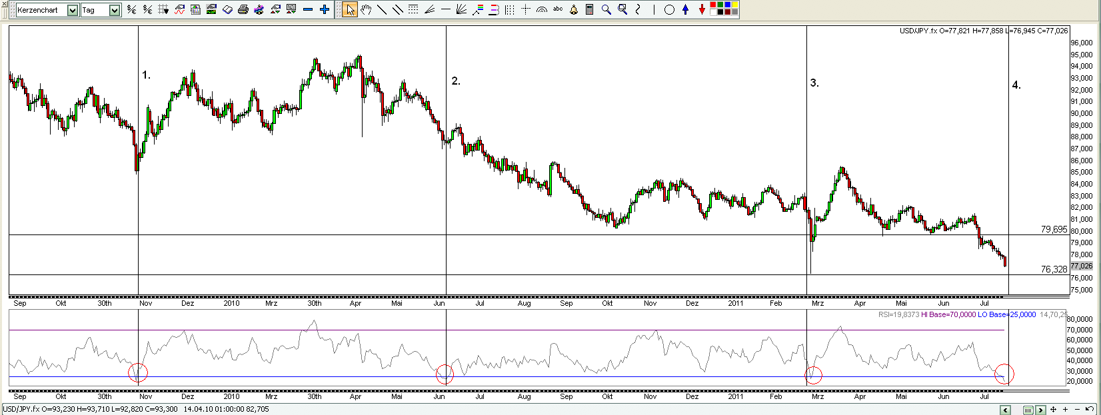Select the wide Gann fan tool
1101x415 pixels.
462,9
